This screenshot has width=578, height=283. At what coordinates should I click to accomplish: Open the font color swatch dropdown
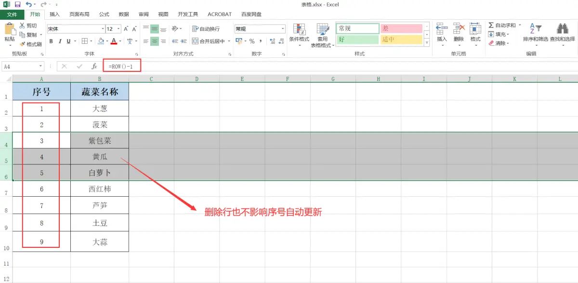[x=120, y=42]
